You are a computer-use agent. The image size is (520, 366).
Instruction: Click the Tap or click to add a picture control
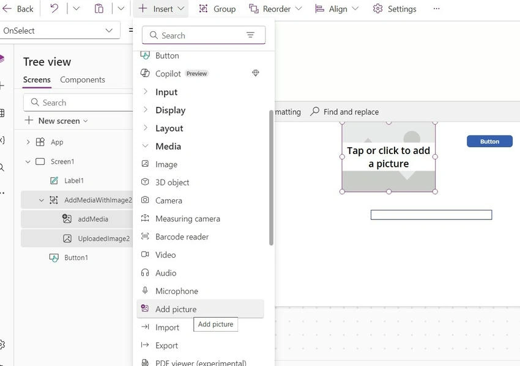click(388, 157)
